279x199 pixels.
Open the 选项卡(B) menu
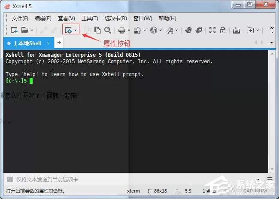pyautogui.click(x=115, y=18)
